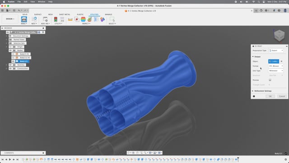Click the macOS Spotlight search icon
This screenshot has height=163, width=289.
259,2
